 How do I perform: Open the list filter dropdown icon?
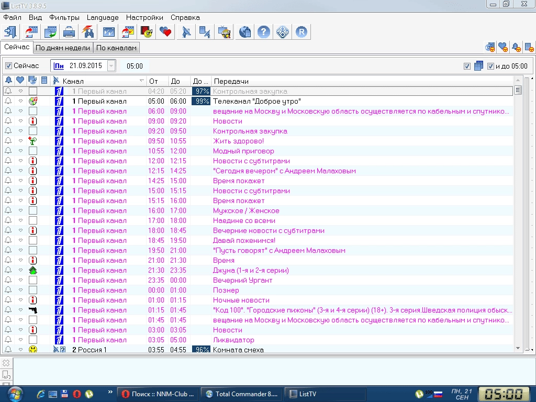(x=529, y=47)
